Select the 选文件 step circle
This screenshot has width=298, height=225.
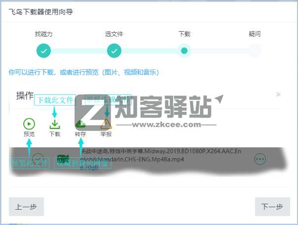tap(114, 50)
